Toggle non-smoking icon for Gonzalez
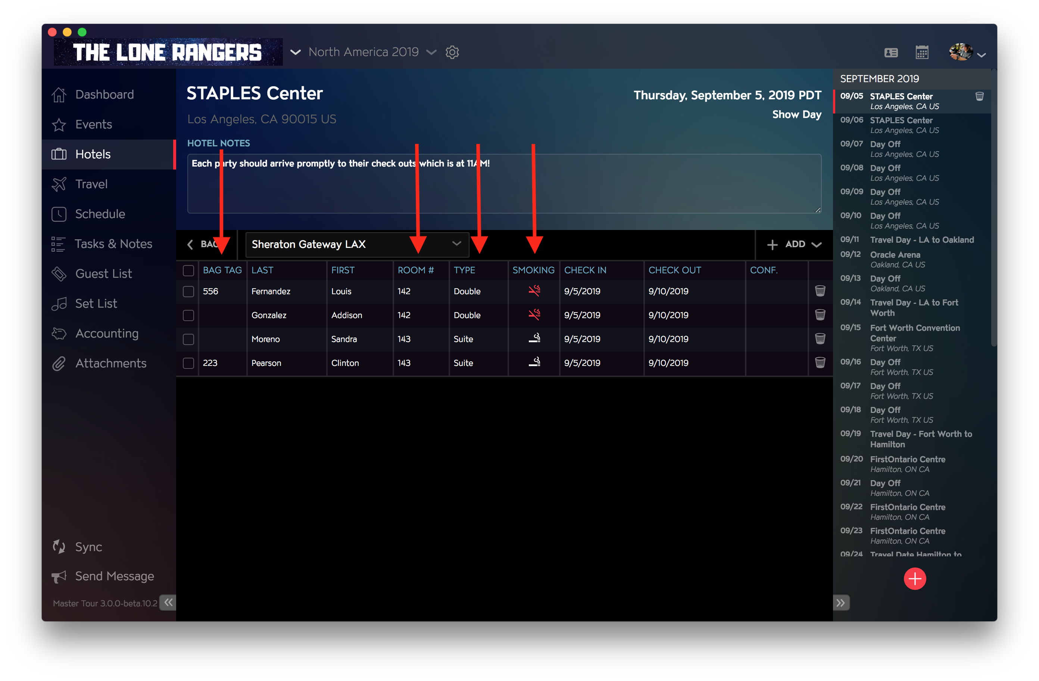 [x=534, y=314]
